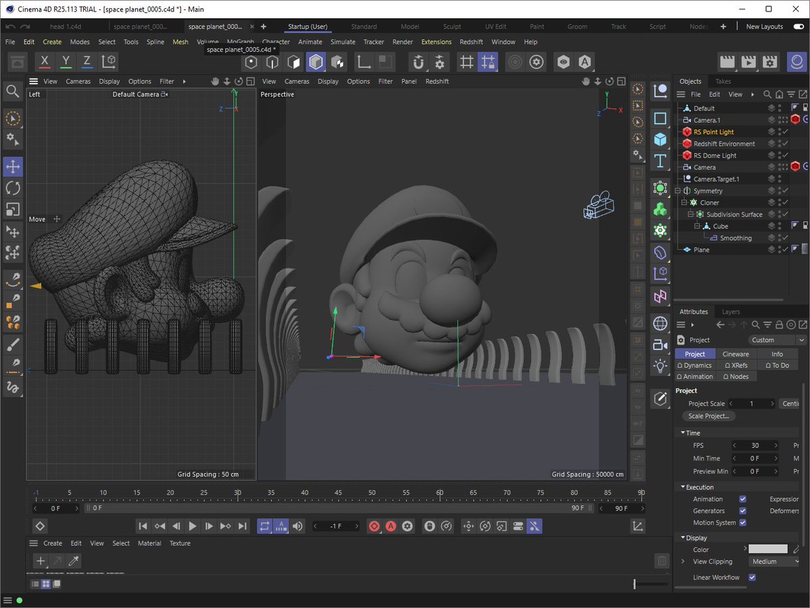Toggle visibility dots for RS Point Light
Screen dimensions: 810x608
(780, 132)
